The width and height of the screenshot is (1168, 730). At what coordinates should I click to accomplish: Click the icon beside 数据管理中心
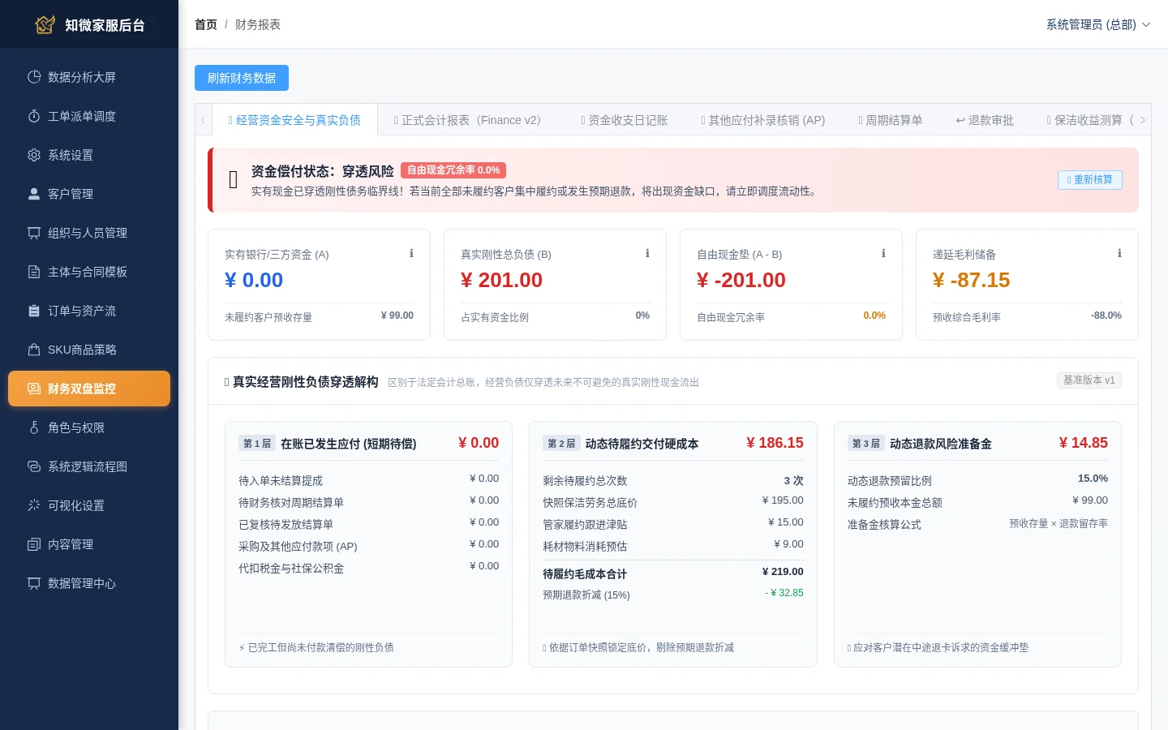tap(34, 583)
